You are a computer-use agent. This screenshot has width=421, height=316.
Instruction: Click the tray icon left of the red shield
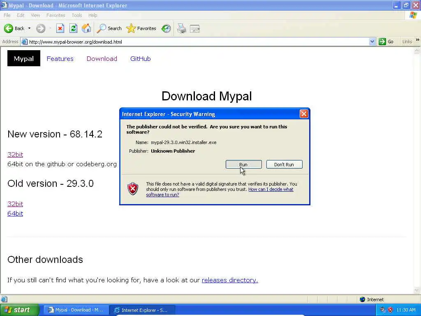coord(383,310)
